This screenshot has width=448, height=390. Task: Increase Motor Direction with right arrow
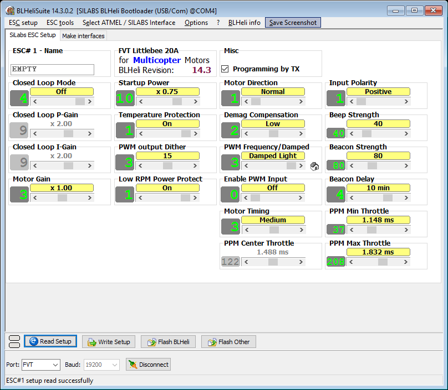pos(301,101)
